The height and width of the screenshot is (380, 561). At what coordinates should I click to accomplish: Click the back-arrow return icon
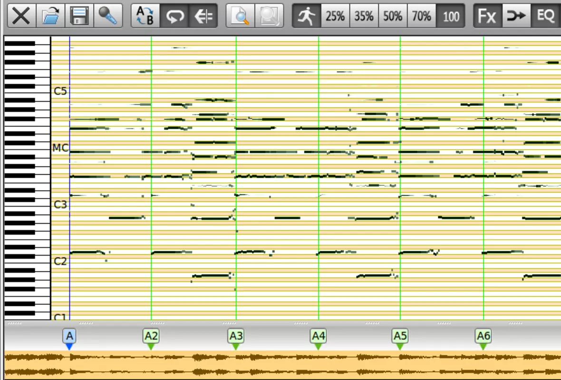[203, 16]
